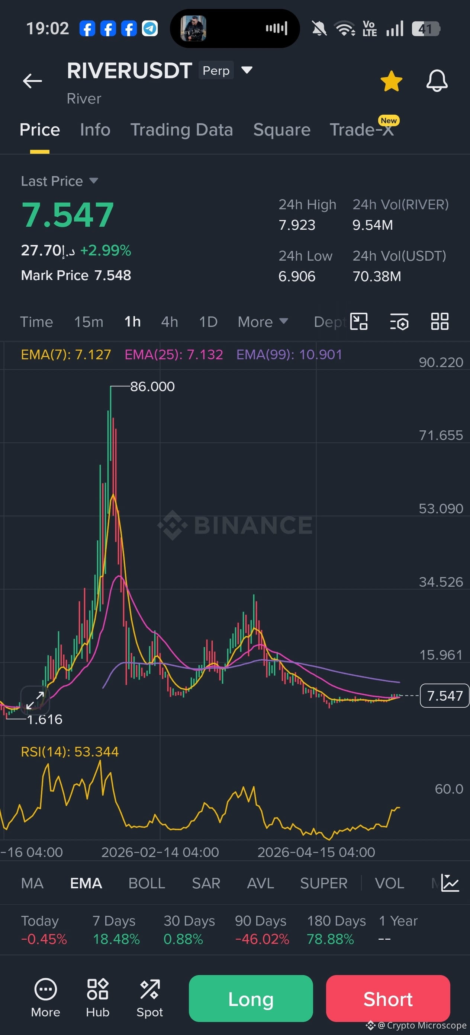Tap the 24h Low value 6.906

point(297,276)
